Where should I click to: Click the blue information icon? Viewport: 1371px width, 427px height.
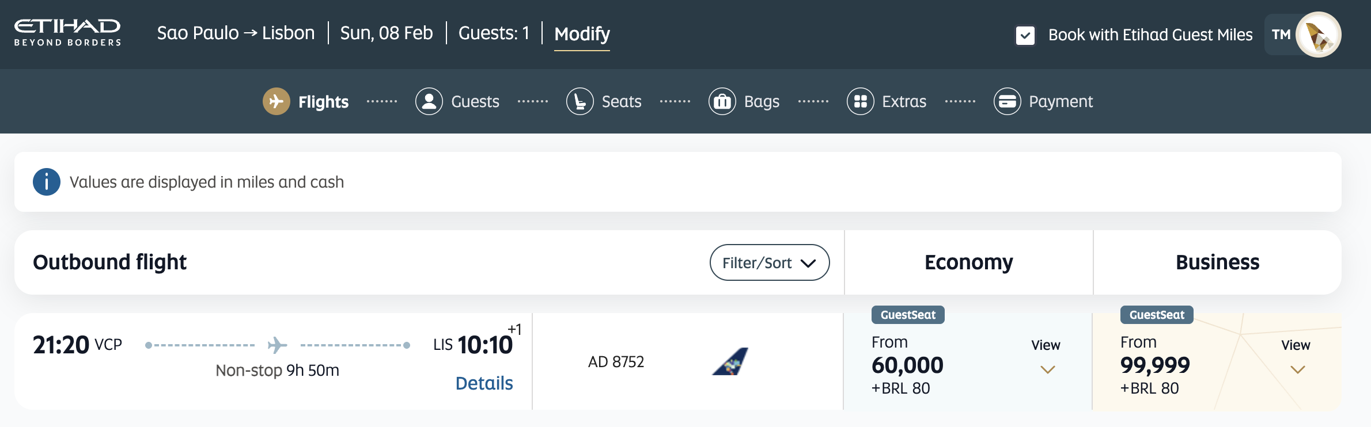pyautogui.click(x=47, y=182)
